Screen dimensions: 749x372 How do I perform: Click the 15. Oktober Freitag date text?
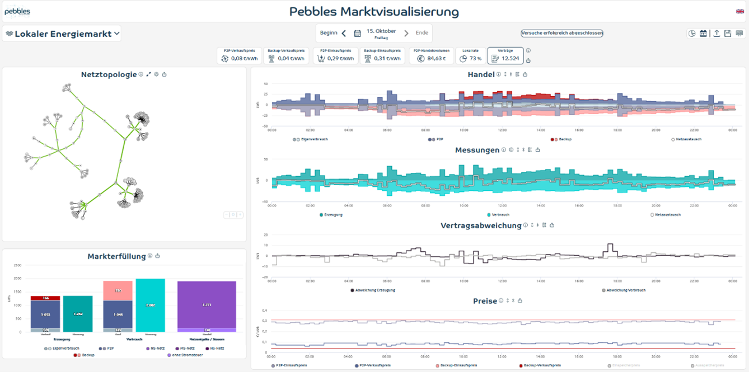click(381, 34)
